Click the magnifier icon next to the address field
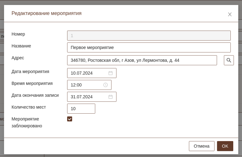 [229, 60]
